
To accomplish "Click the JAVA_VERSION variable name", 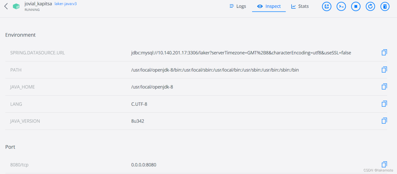I will pos(25,121).
